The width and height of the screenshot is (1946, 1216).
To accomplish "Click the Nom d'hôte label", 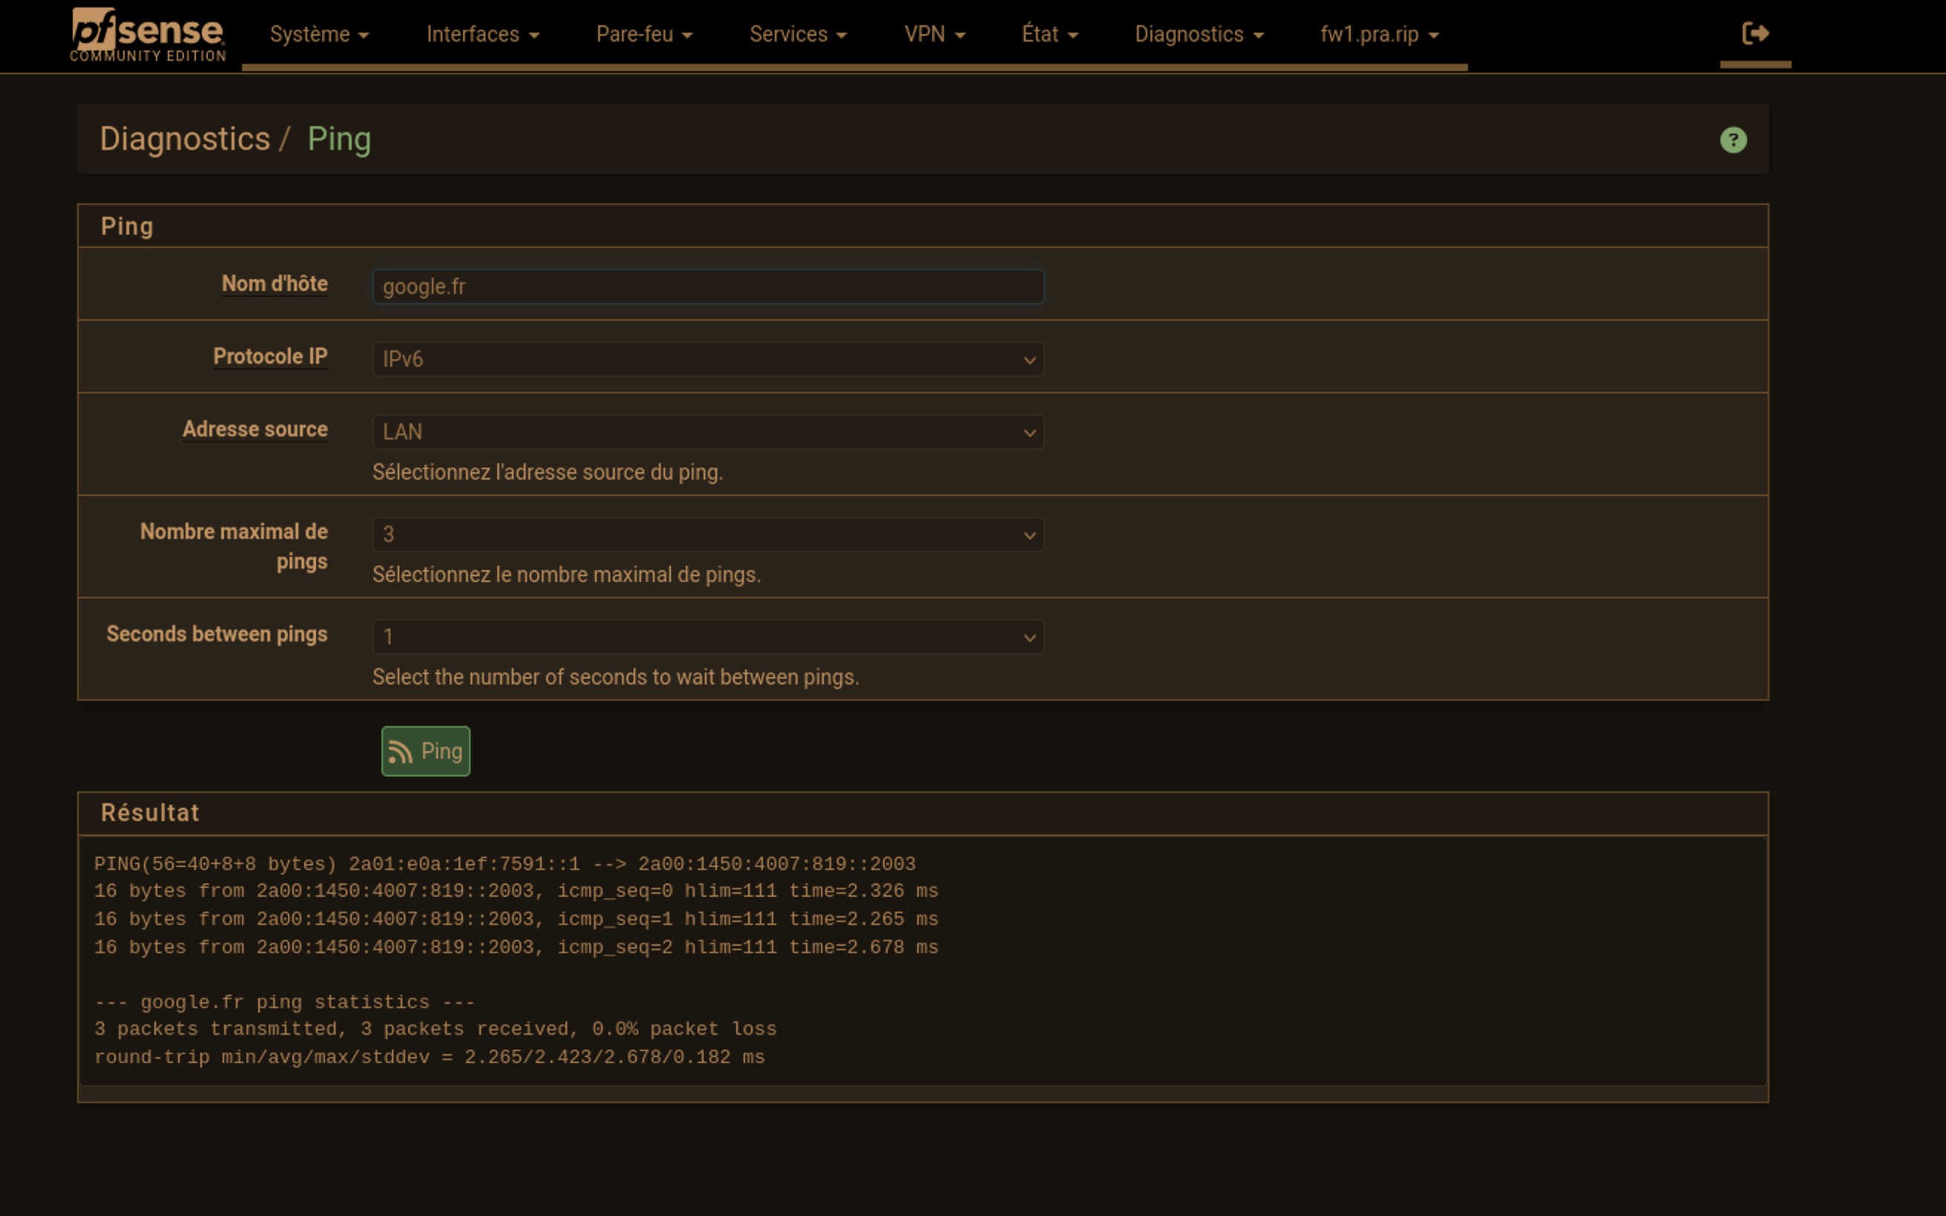I will (x=275, y=284).
